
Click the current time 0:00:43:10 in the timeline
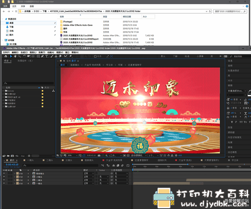pyautogui.click(x=12, y=165)
